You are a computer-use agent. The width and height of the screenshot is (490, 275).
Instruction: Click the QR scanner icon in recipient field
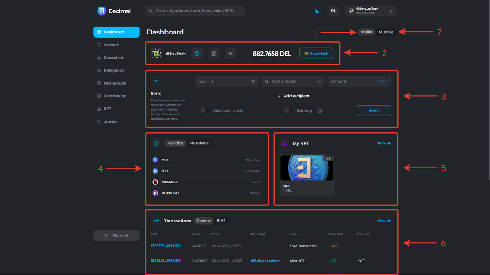pos(252,81)
